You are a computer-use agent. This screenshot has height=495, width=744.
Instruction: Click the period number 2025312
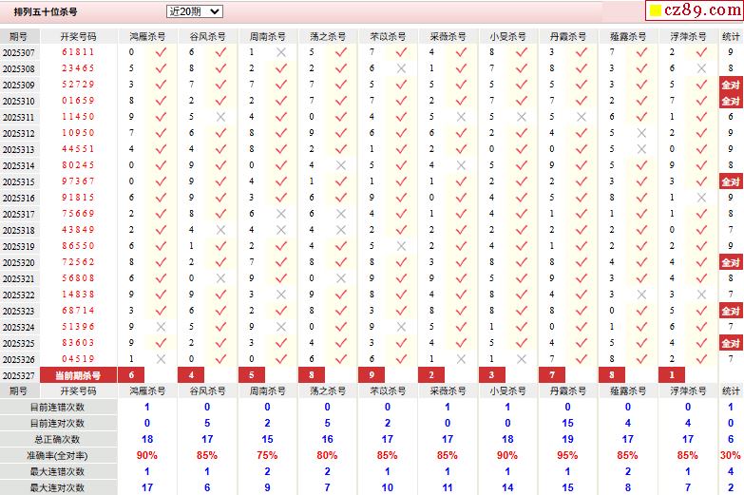18,133
